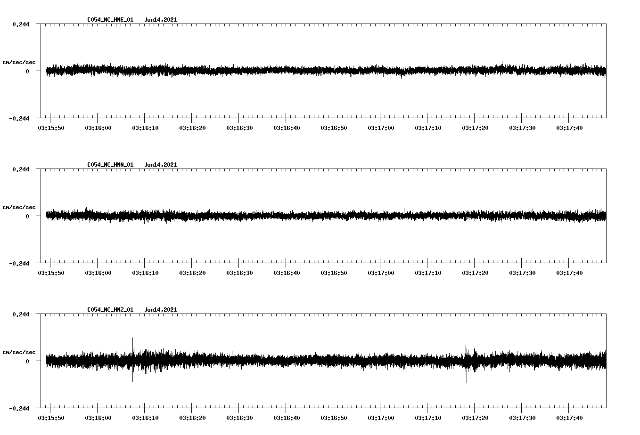The image size is (640, 435).
Task: Click the 03:16:40 time label on HNN plot
Action: tap(287, 273)
